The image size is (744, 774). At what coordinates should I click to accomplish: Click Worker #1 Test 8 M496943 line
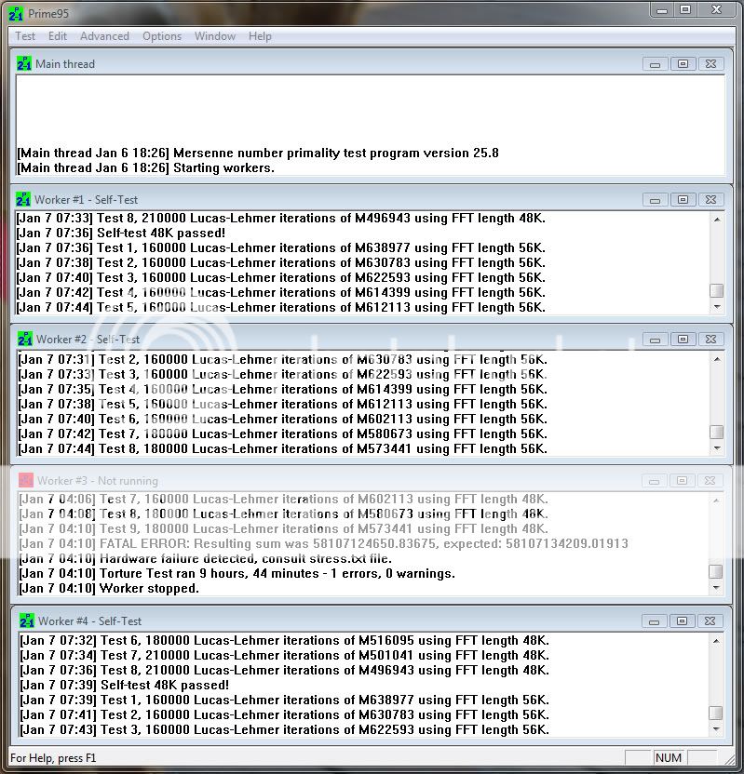280,219
